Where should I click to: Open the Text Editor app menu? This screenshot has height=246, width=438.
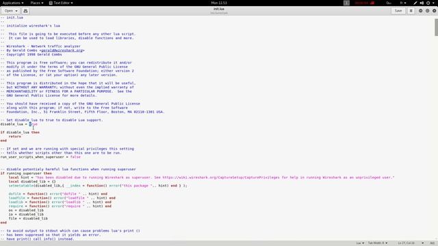61,3
